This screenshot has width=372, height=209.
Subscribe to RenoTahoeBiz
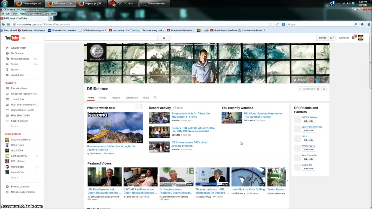[308, 159]
